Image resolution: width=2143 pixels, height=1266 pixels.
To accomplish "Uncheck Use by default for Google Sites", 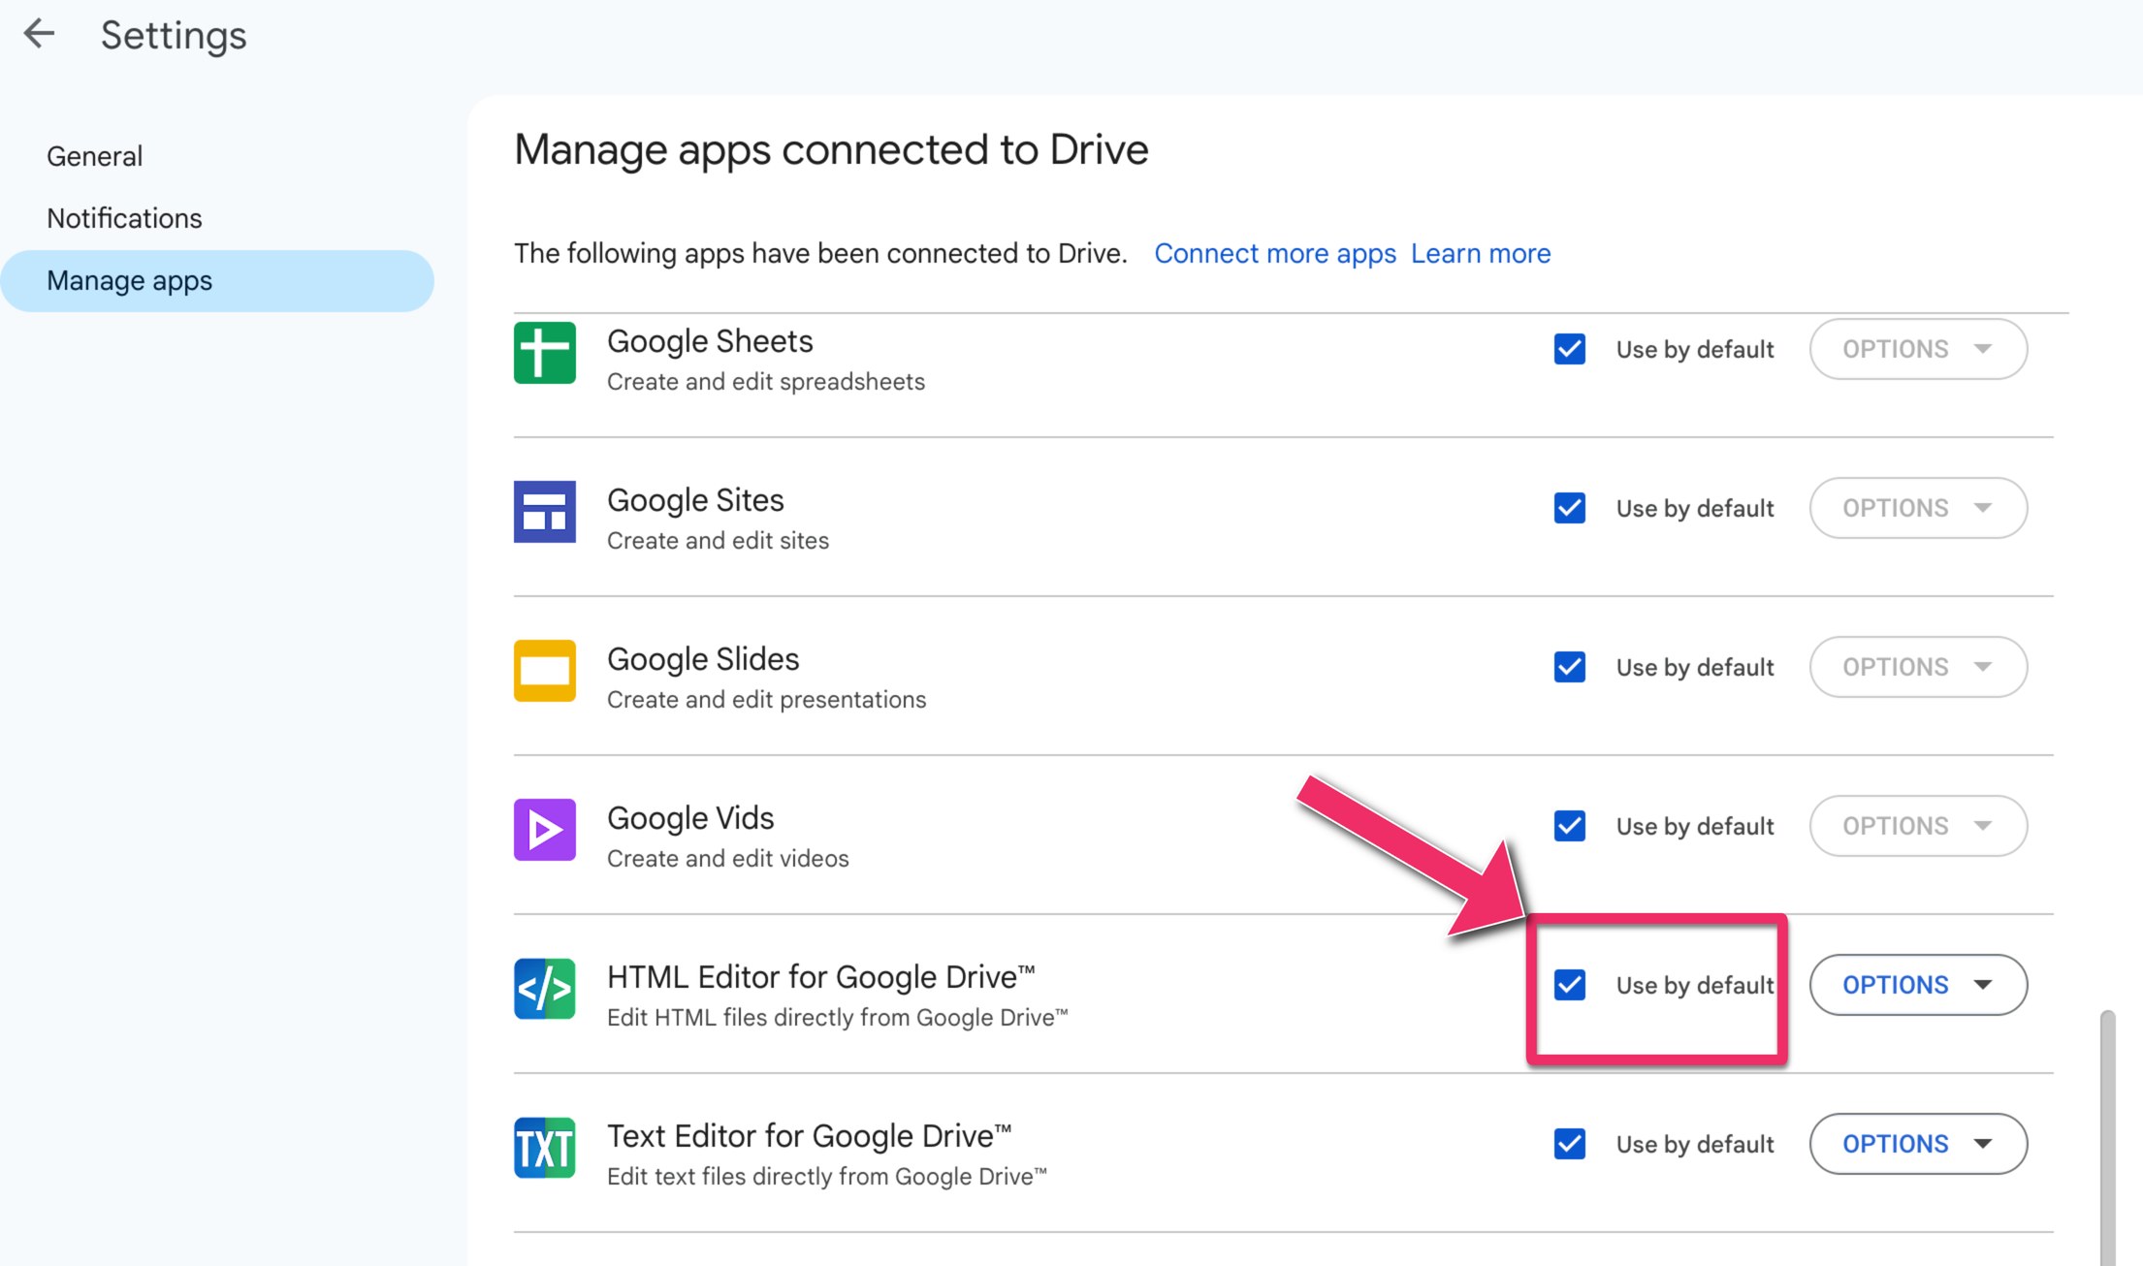I will tap(1569, 508).
